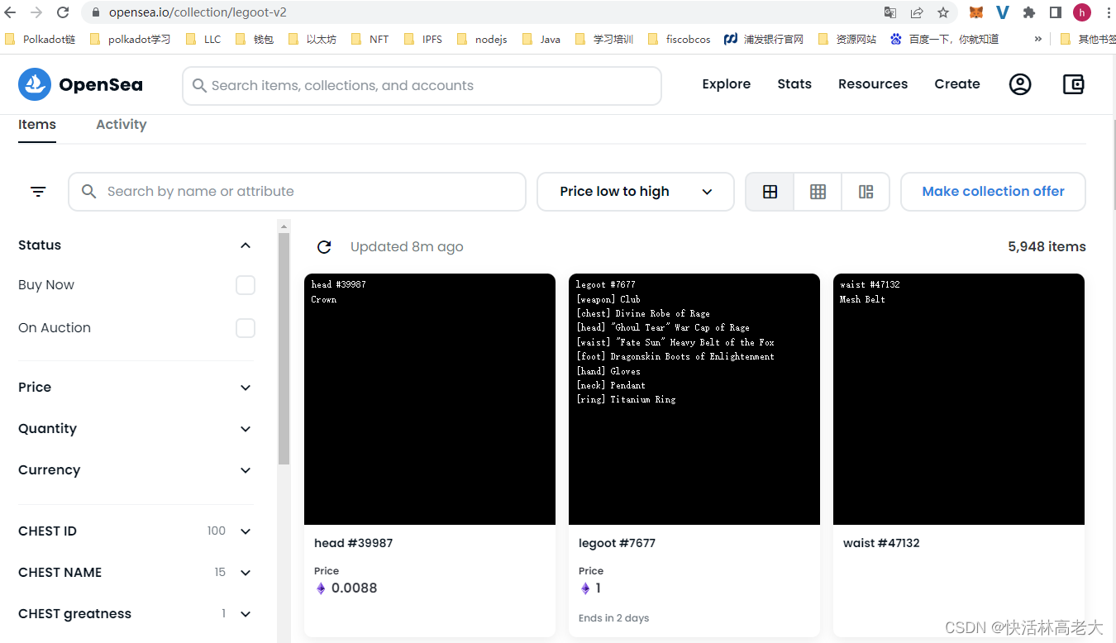Refresh the items list with reload icon

point(324,247)
